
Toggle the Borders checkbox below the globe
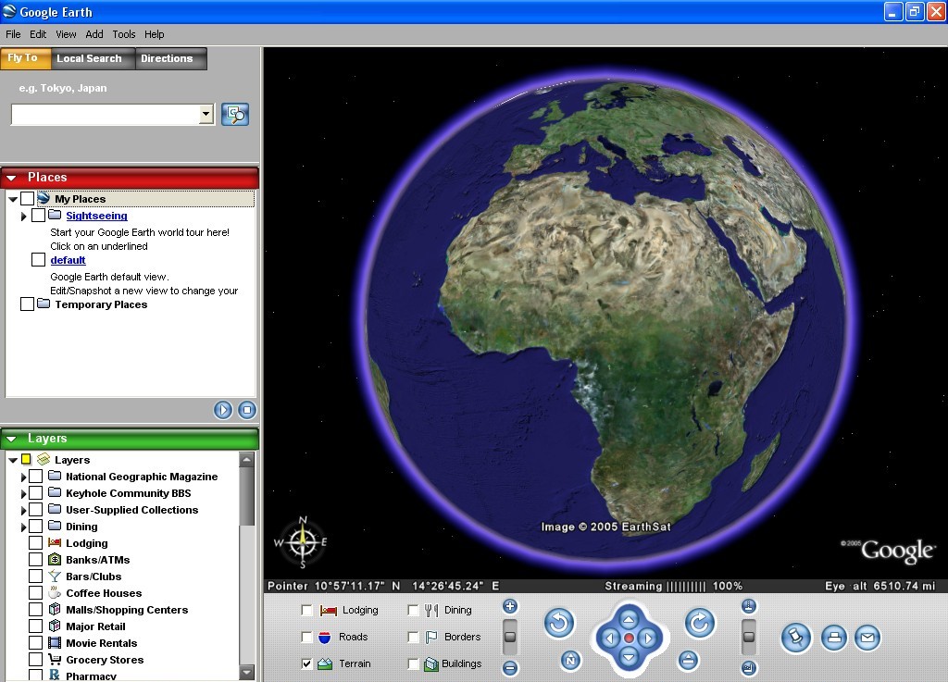[x=414, y=638]
